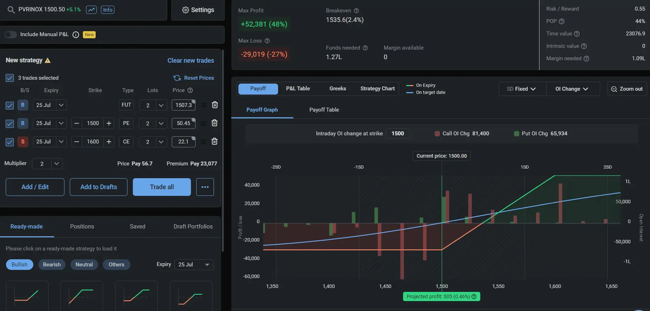Click Add / Edit button
650x311 pixels.
35,187
